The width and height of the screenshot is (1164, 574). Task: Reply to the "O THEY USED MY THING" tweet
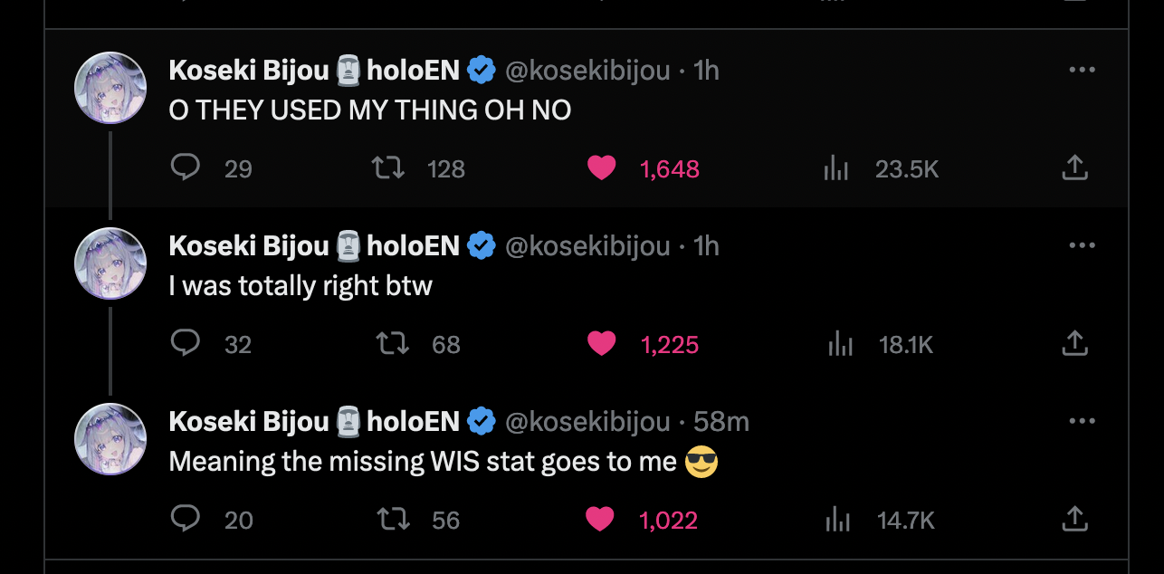point(186,167)
